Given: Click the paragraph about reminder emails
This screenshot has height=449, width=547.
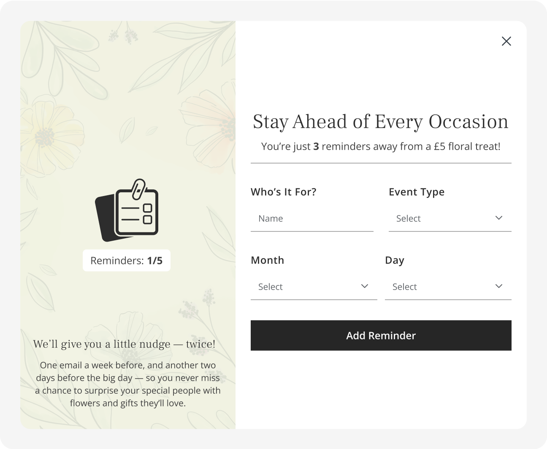Looking at the screenshot, I should point(127,384).
